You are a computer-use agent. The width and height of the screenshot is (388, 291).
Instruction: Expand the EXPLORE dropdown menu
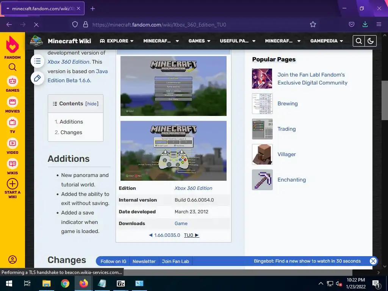pyautogui.click(x=117, y=41)
